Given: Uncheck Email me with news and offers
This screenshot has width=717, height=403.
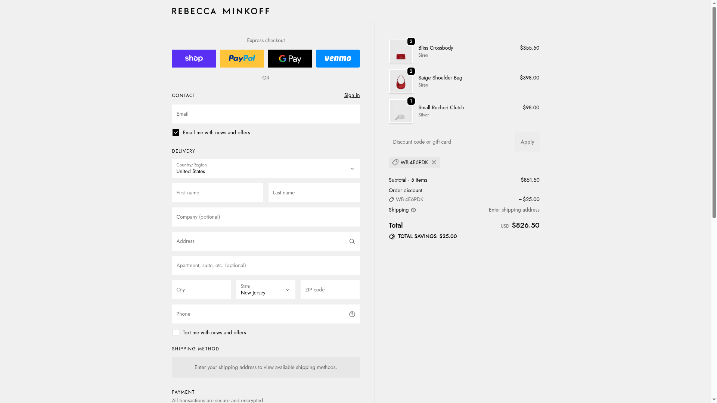Looking at the screenshot, I should click(176, 132).
